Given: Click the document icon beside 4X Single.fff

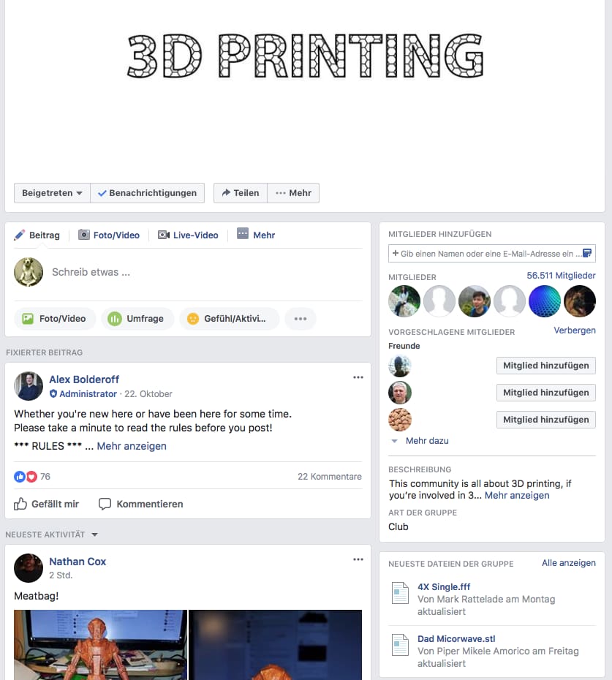Looking at the screenshot, I should point(401,593).
